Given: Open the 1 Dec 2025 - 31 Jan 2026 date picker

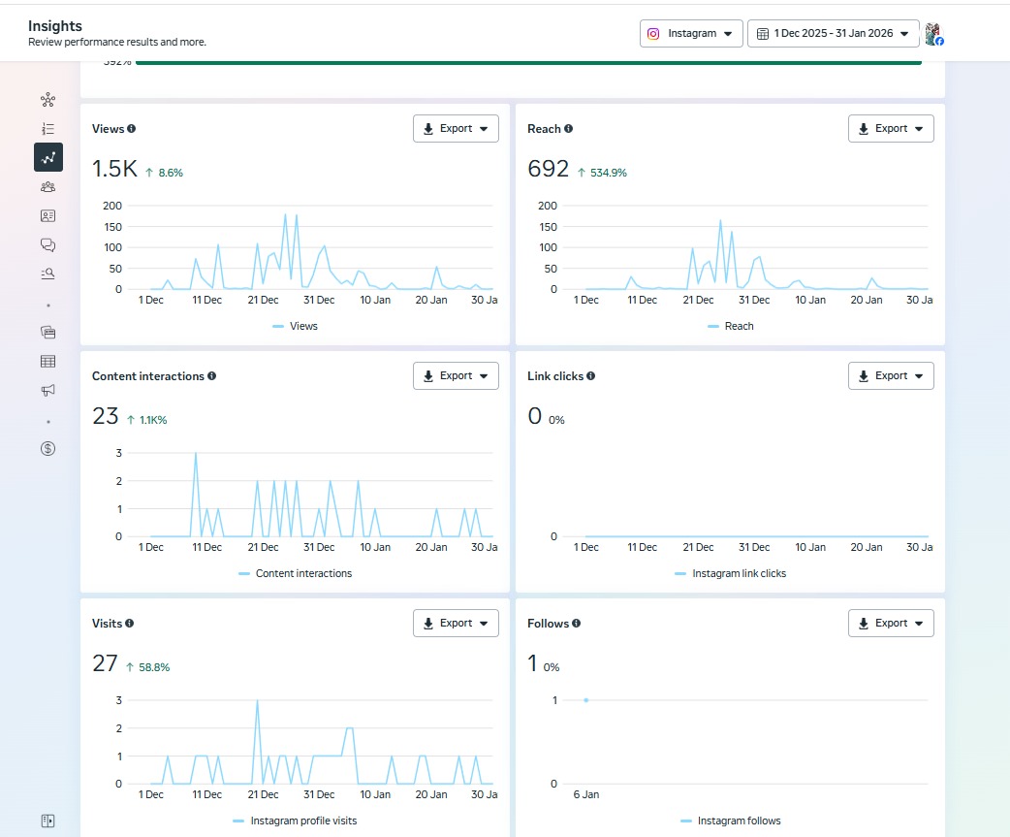Looking at the screenshot, I should click(x=833, y=34).
